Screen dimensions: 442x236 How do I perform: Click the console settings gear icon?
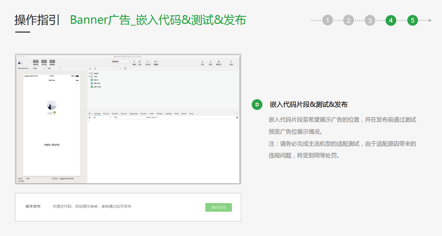pos(237,117)
